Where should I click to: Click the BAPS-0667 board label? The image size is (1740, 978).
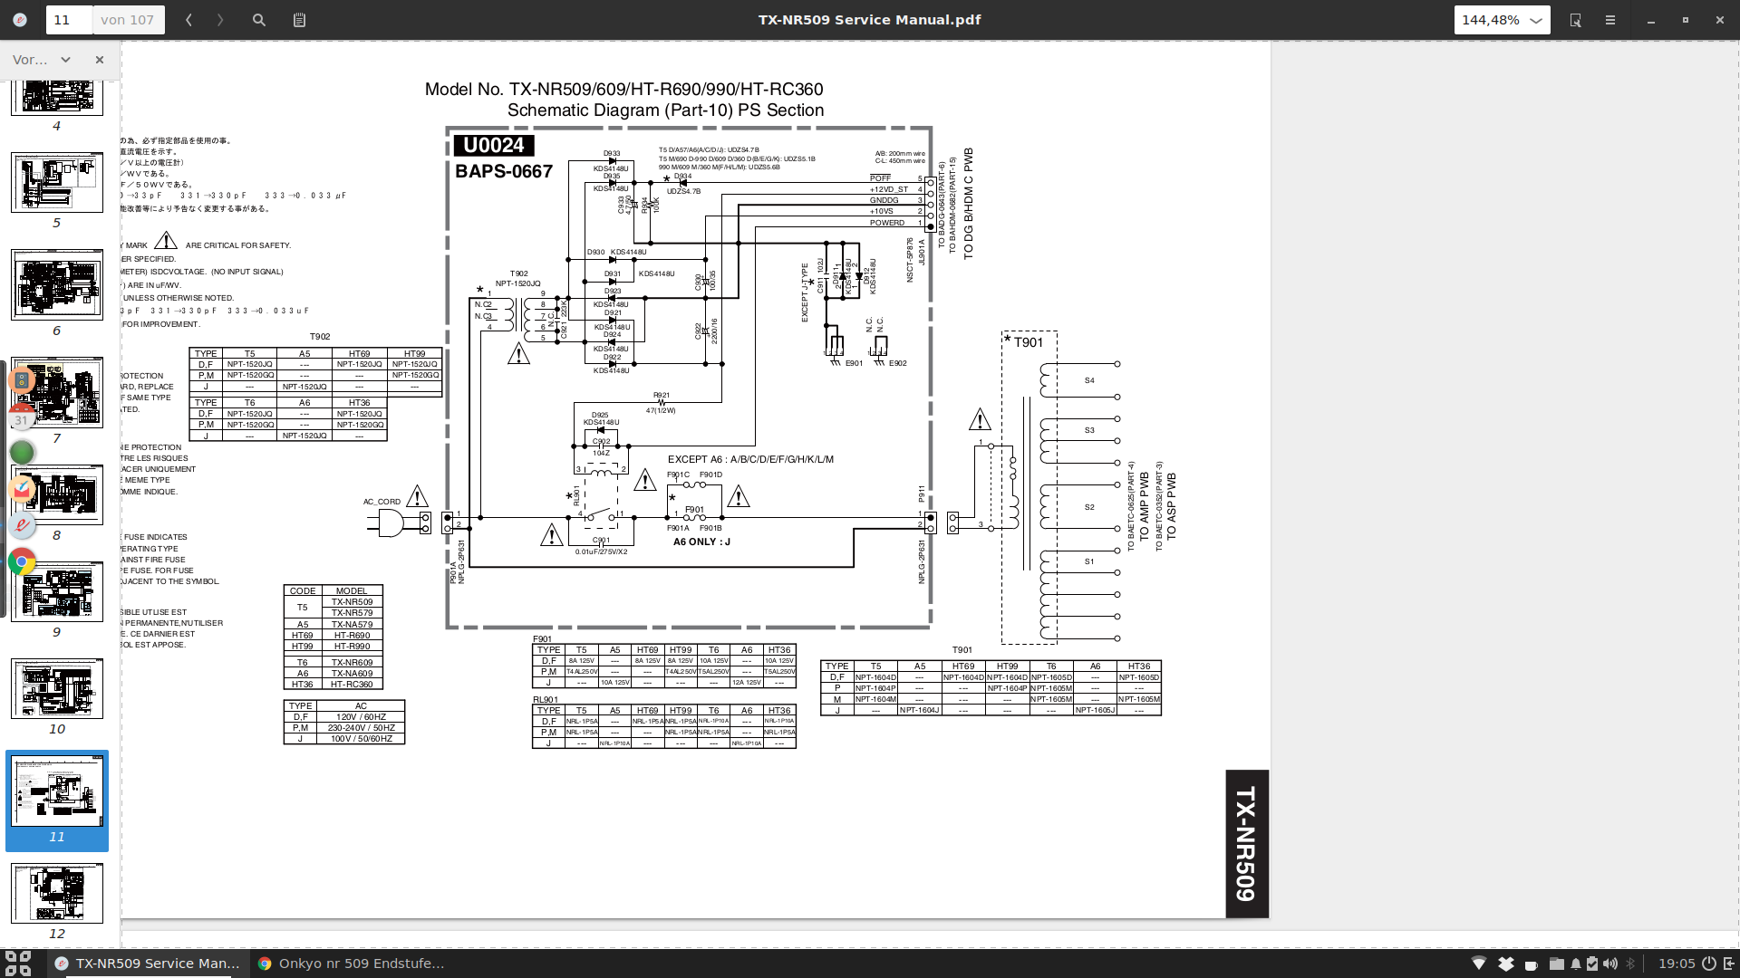point(504,171)
